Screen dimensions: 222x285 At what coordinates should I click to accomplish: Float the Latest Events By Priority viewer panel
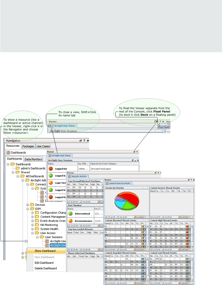click(189, 180)
